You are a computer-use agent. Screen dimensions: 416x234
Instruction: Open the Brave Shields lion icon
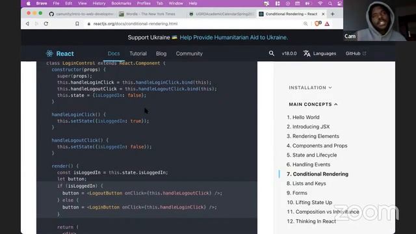click(x=318, y=23)
